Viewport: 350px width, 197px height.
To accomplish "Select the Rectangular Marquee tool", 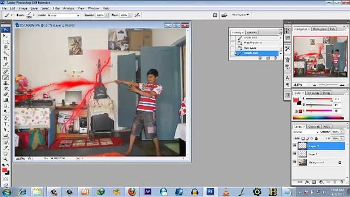I will click(x=5, y=42).
